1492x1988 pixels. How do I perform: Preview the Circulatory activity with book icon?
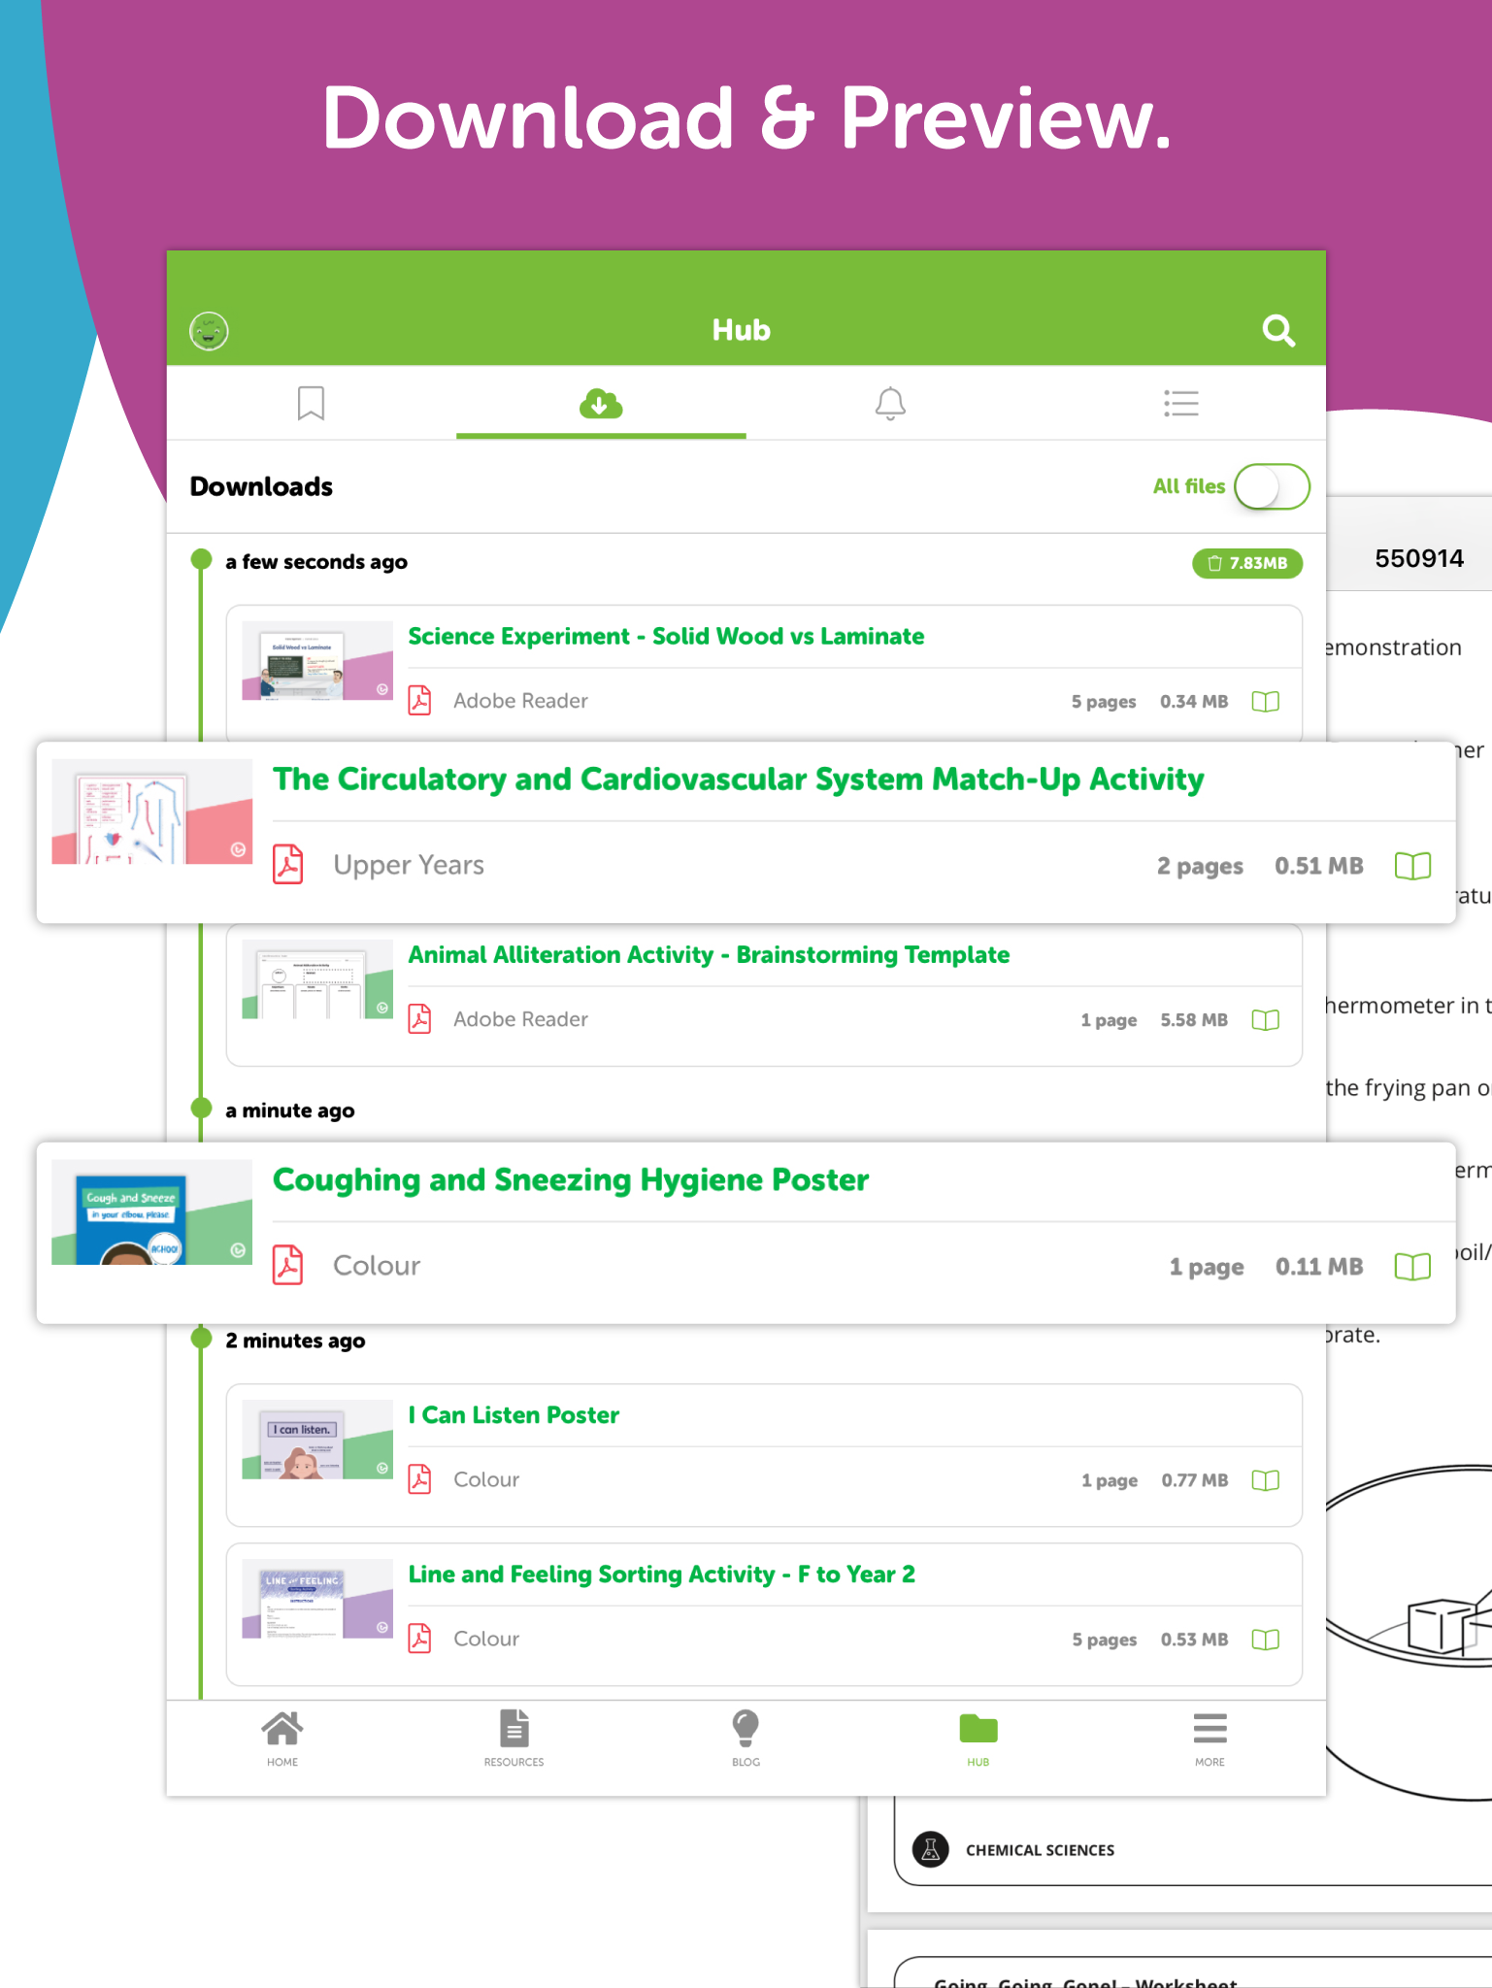(x=1412, y=866)
